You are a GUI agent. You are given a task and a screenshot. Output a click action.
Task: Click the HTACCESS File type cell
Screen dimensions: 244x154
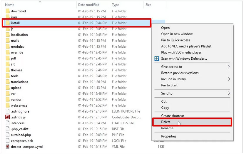(x=123, y=123)
